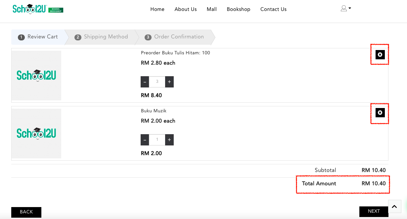Click the 'RM 2.80 each' price

(x=158, y=63)
